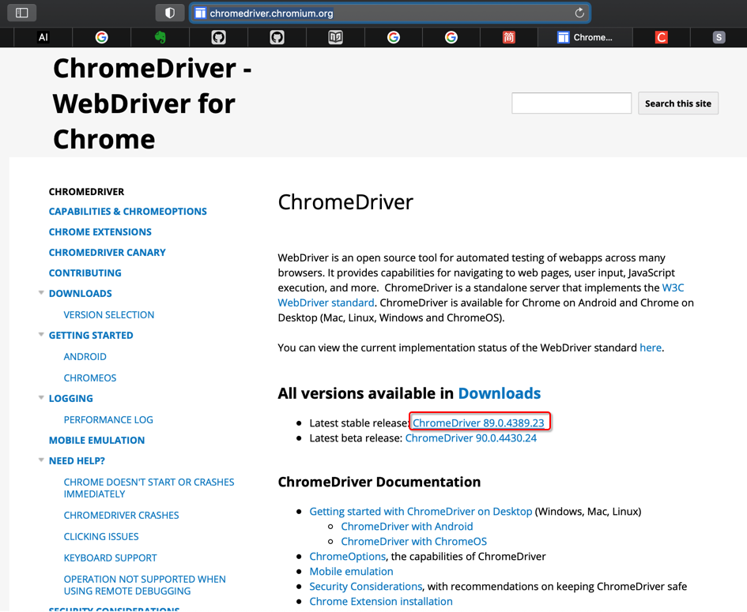Open Capabilities & ChromeOptions sidebar link
Viewport: 747px width, 612px height.
click(x=128, y=212)
